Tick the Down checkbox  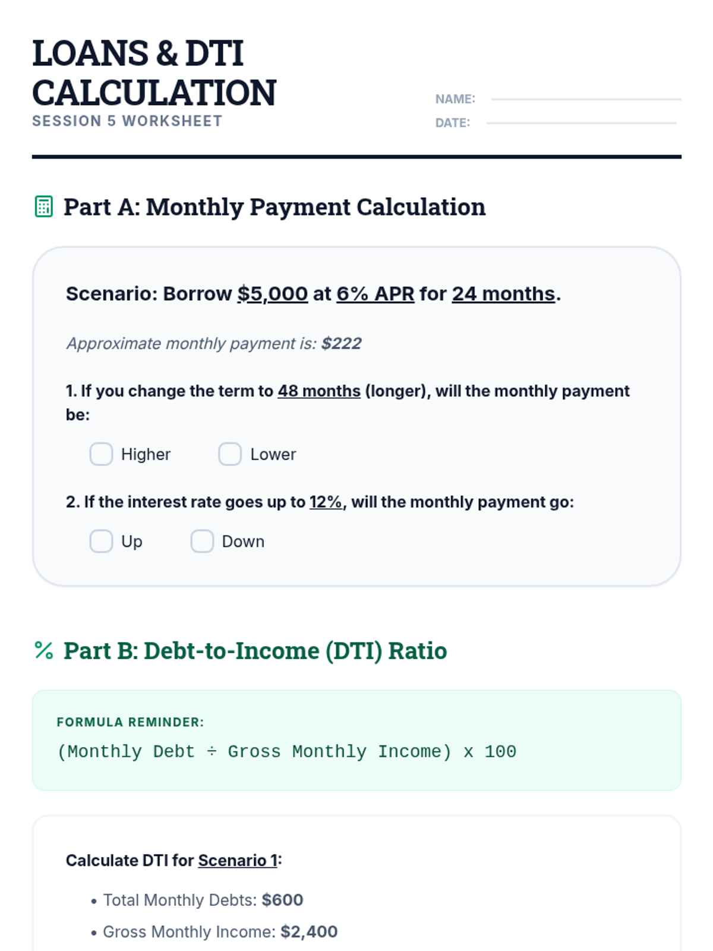[x=202, y=541]
